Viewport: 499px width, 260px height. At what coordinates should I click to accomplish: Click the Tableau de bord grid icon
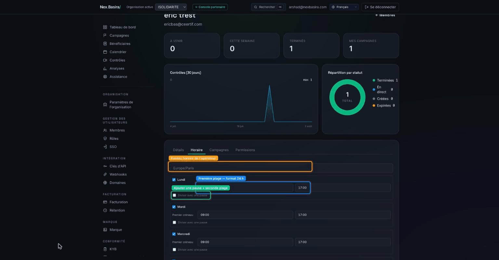[105, 27]
